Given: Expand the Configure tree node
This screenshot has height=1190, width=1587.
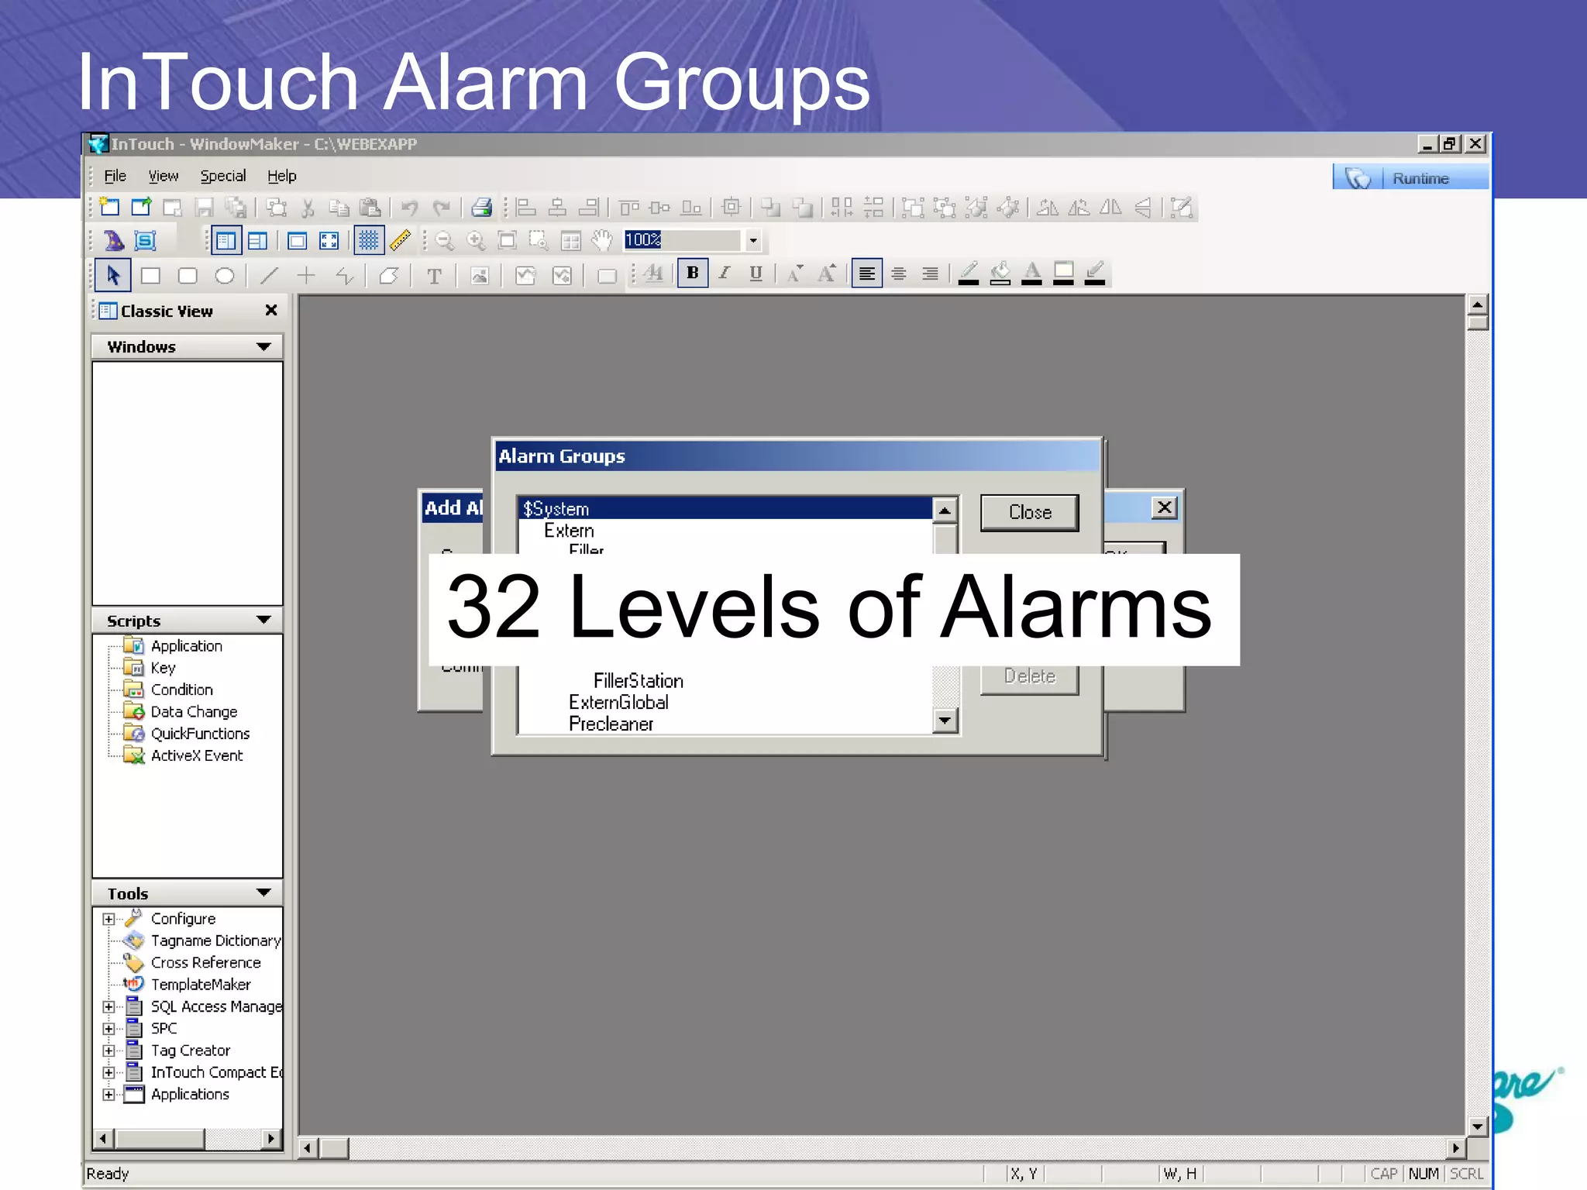Looking at the screenshot, I should [x=108, y=919].
